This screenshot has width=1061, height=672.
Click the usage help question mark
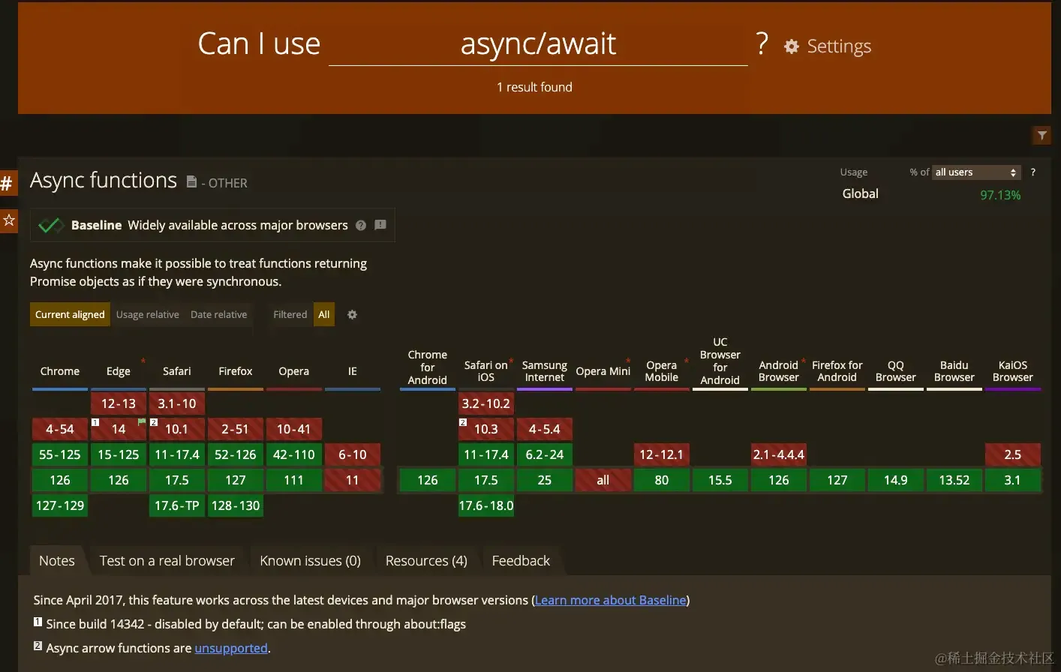coord(1033,172)
